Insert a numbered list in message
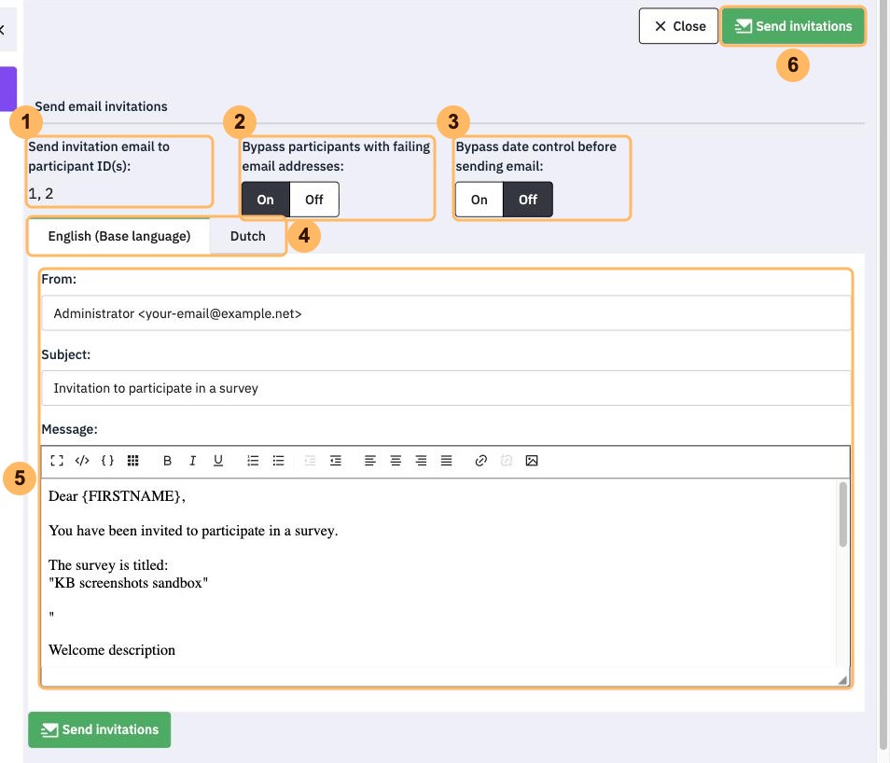This screenshot has width=890, height=763. [253, 461]
